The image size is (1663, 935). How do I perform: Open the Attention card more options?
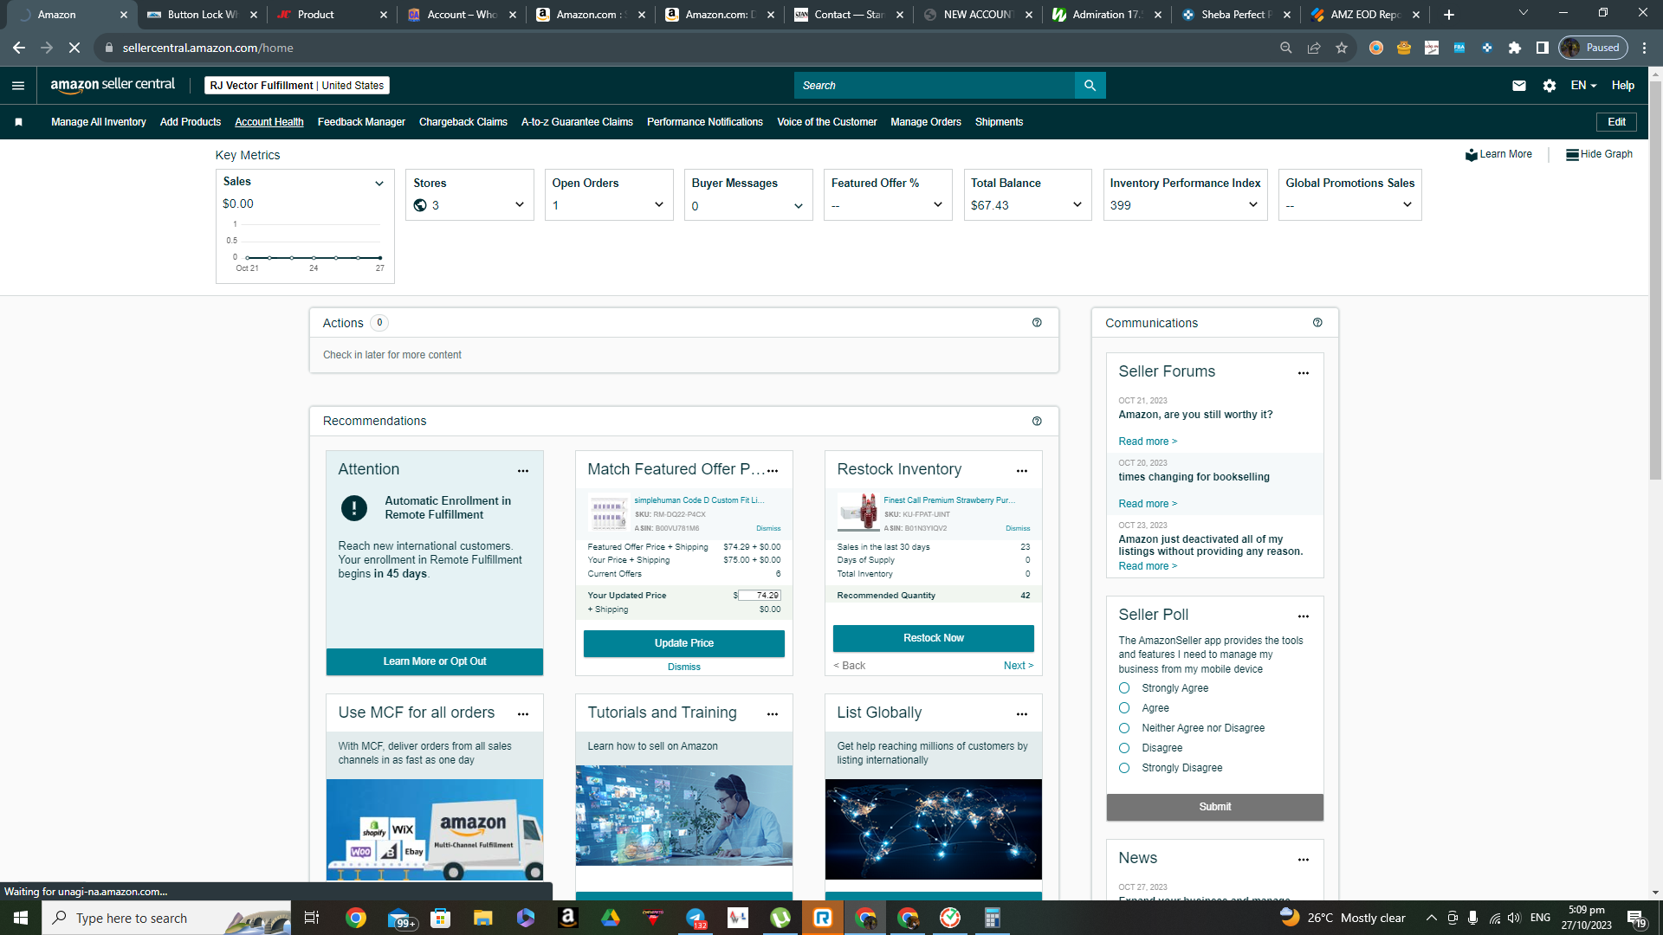(523, 471)
